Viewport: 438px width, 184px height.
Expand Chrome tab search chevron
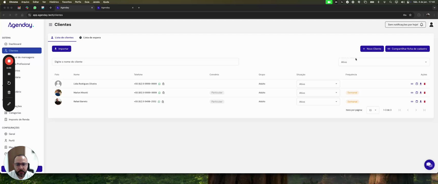(x=434, y=8)
